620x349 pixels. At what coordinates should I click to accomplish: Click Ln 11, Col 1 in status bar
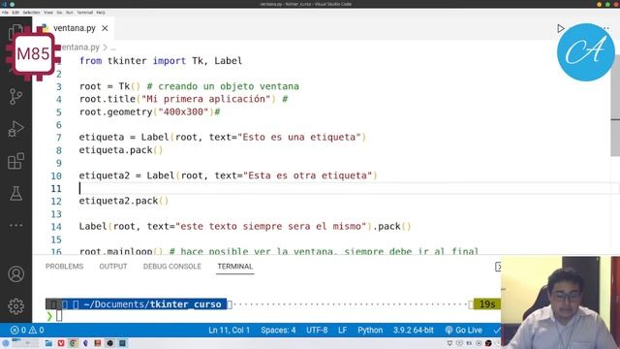pyautogui.click(x=229, y=330)
